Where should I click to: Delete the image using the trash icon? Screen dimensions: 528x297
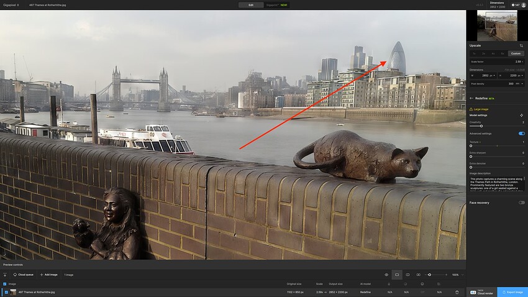click(457, 292)
